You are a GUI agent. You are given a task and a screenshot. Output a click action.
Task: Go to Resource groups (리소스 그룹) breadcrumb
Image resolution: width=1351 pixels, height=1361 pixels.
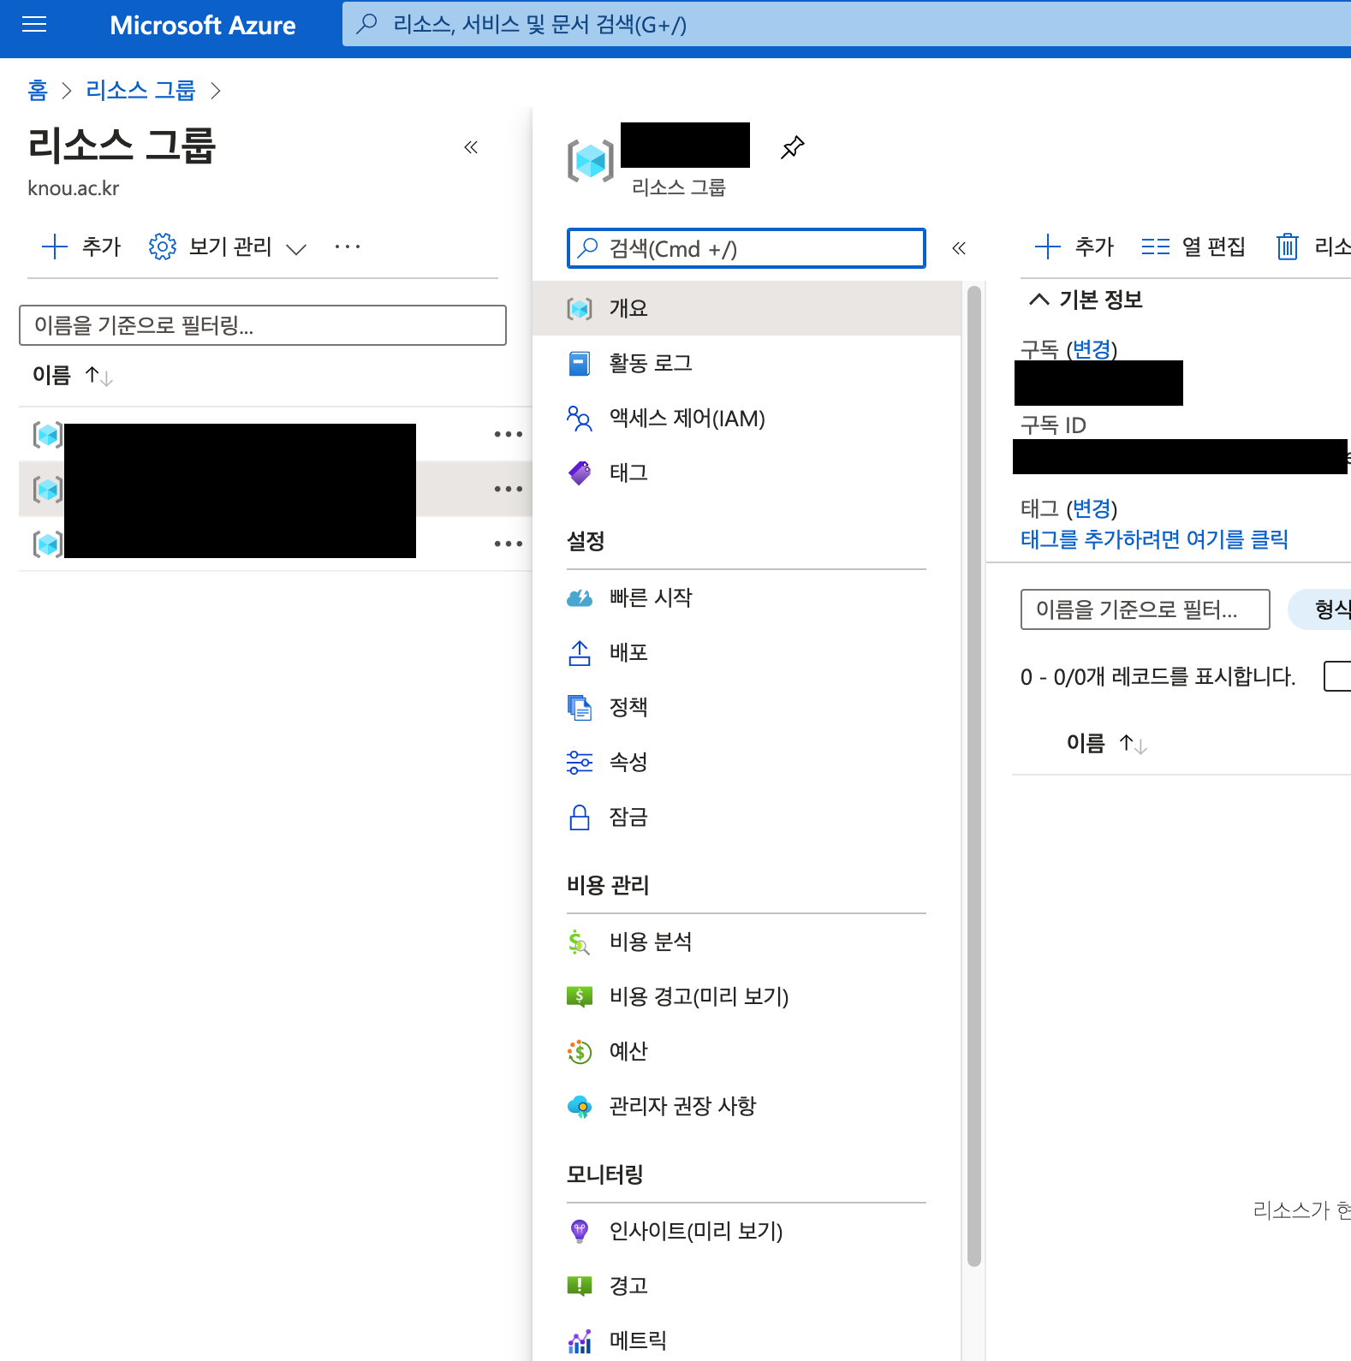tap(140, 90)
